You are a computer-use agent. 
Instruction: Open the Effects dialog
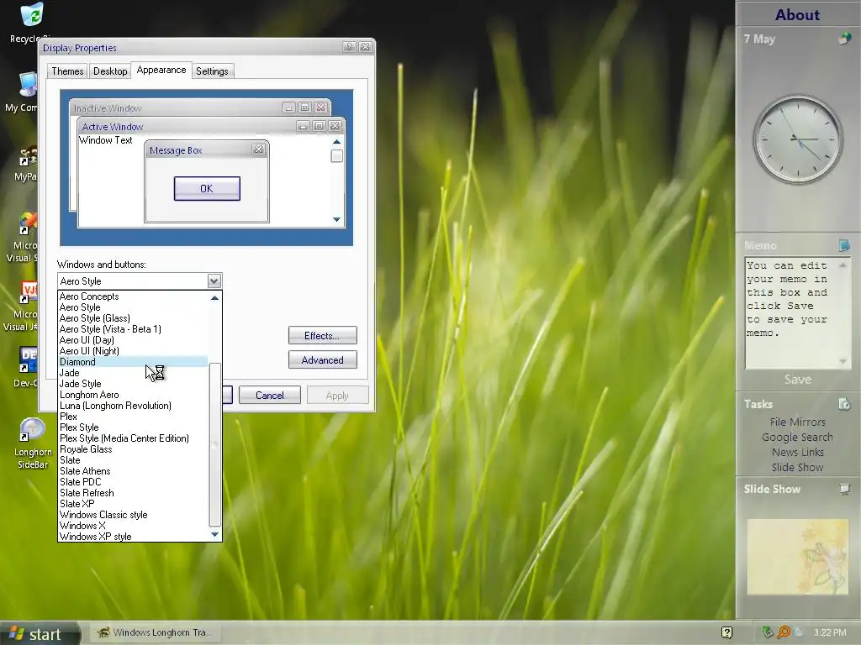322,336
